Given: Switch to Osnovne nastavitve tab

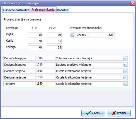Looking at the screenshot, I should pos(16,10).
